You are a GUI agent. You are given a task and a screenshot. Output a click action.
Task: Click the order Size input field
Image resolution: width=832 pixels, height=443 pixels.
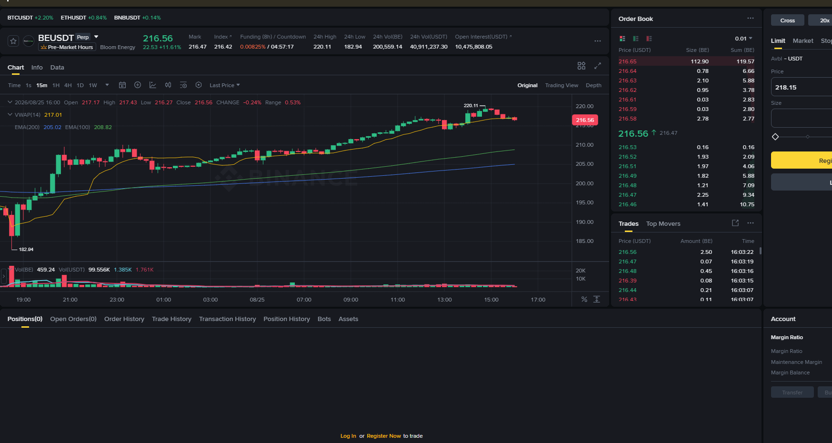coord(802,118)
